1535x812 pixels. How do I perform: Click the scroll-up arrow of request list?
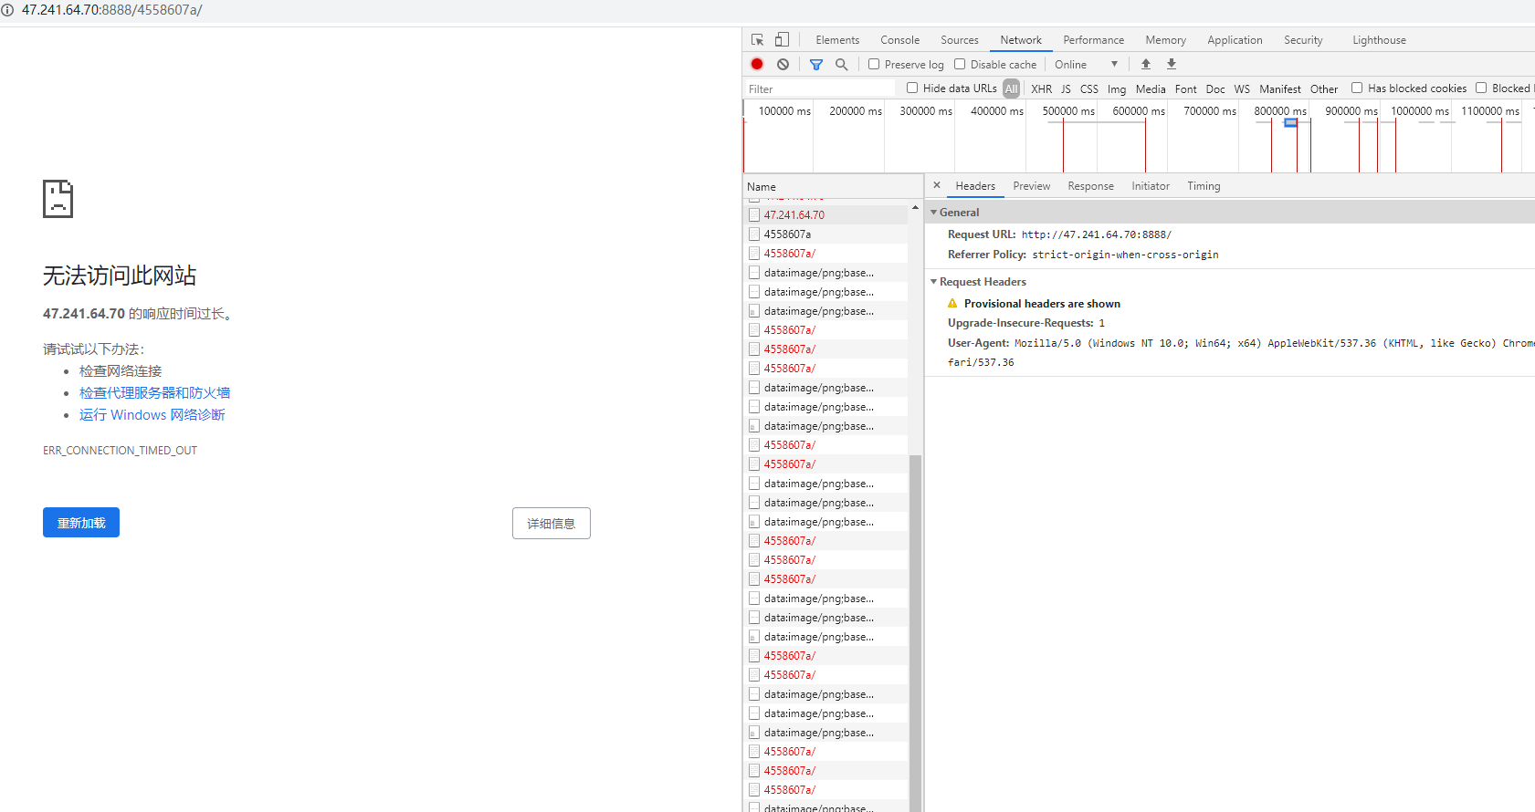915,208
